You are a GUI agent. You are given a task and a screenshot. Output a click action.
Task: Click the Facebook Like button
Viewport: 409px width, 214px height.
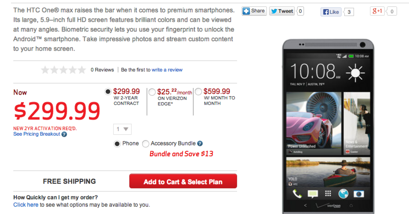coord(331,12)
